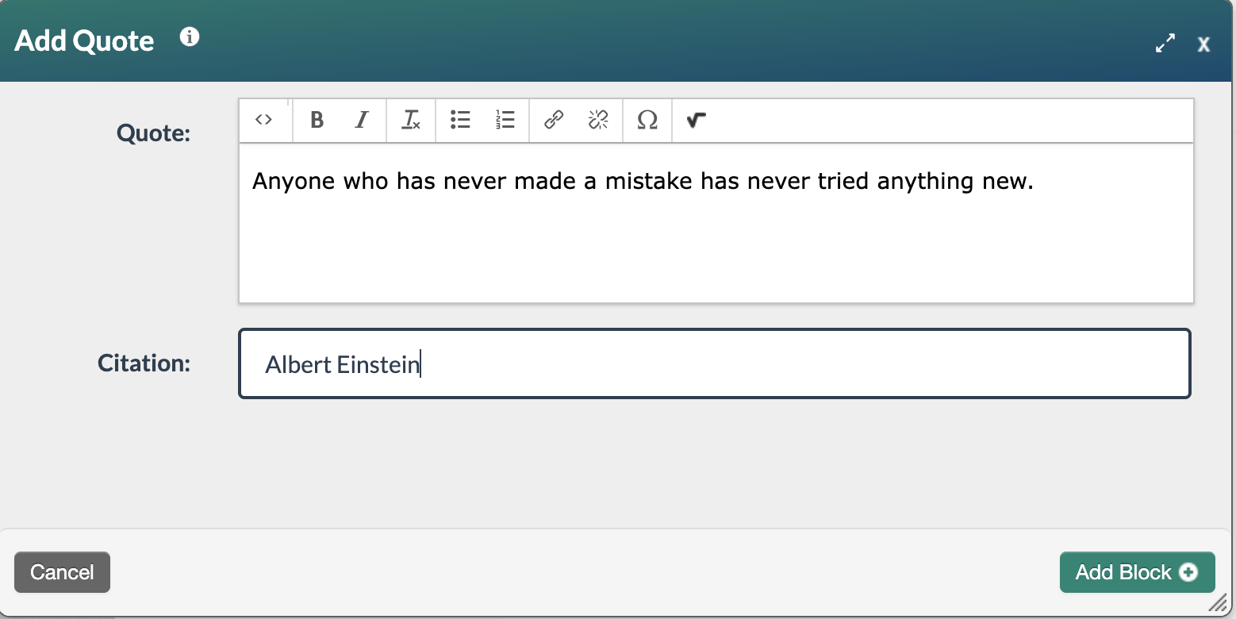1236x619 pixels.
Task: Click the dialog resize handle corner
Action: coord(1219,604)
